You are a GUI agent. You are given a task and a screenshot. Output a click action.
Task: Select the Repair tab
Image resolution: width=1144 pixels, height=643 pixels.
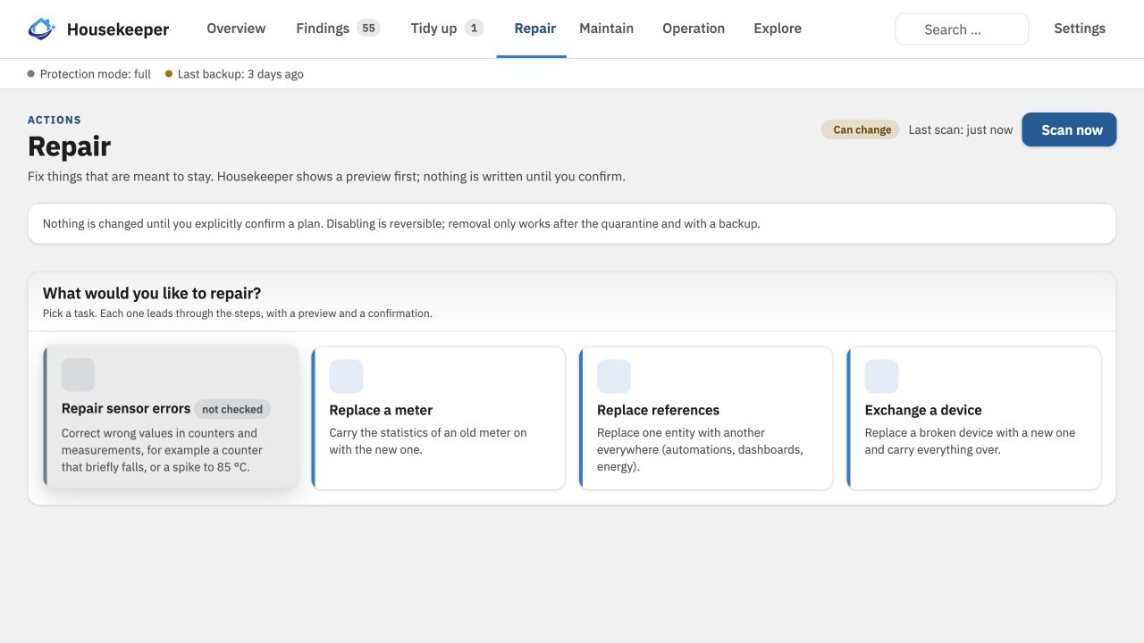(x=535, y=29)
